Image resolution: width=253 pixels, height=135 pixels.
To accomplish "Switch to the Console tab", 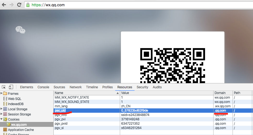I will [43, 87].
